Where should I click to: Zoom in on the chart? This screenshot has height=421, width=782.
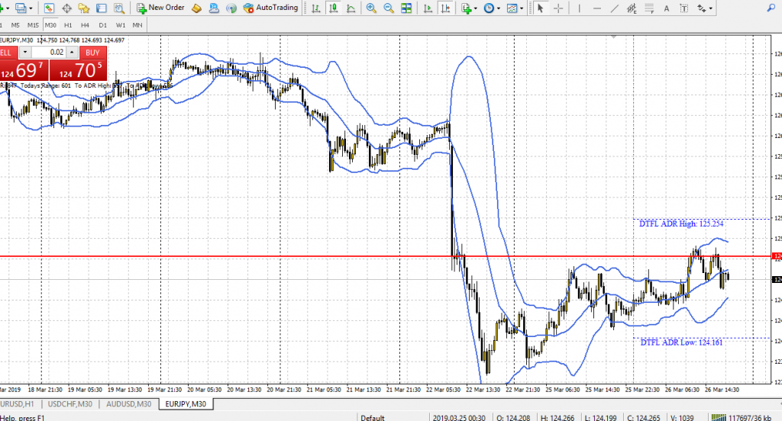click(371, 8)
